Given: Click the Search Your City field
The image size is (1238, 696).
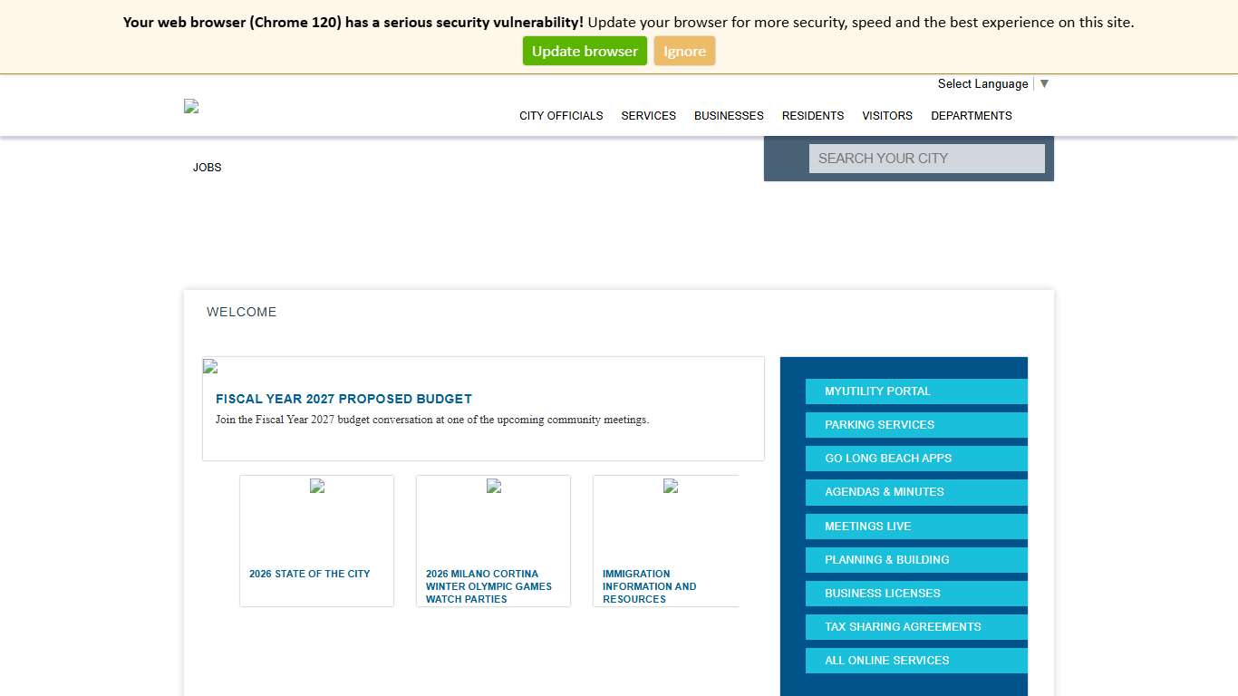Looking at the screenshot, I should click(x=926, y=159).
